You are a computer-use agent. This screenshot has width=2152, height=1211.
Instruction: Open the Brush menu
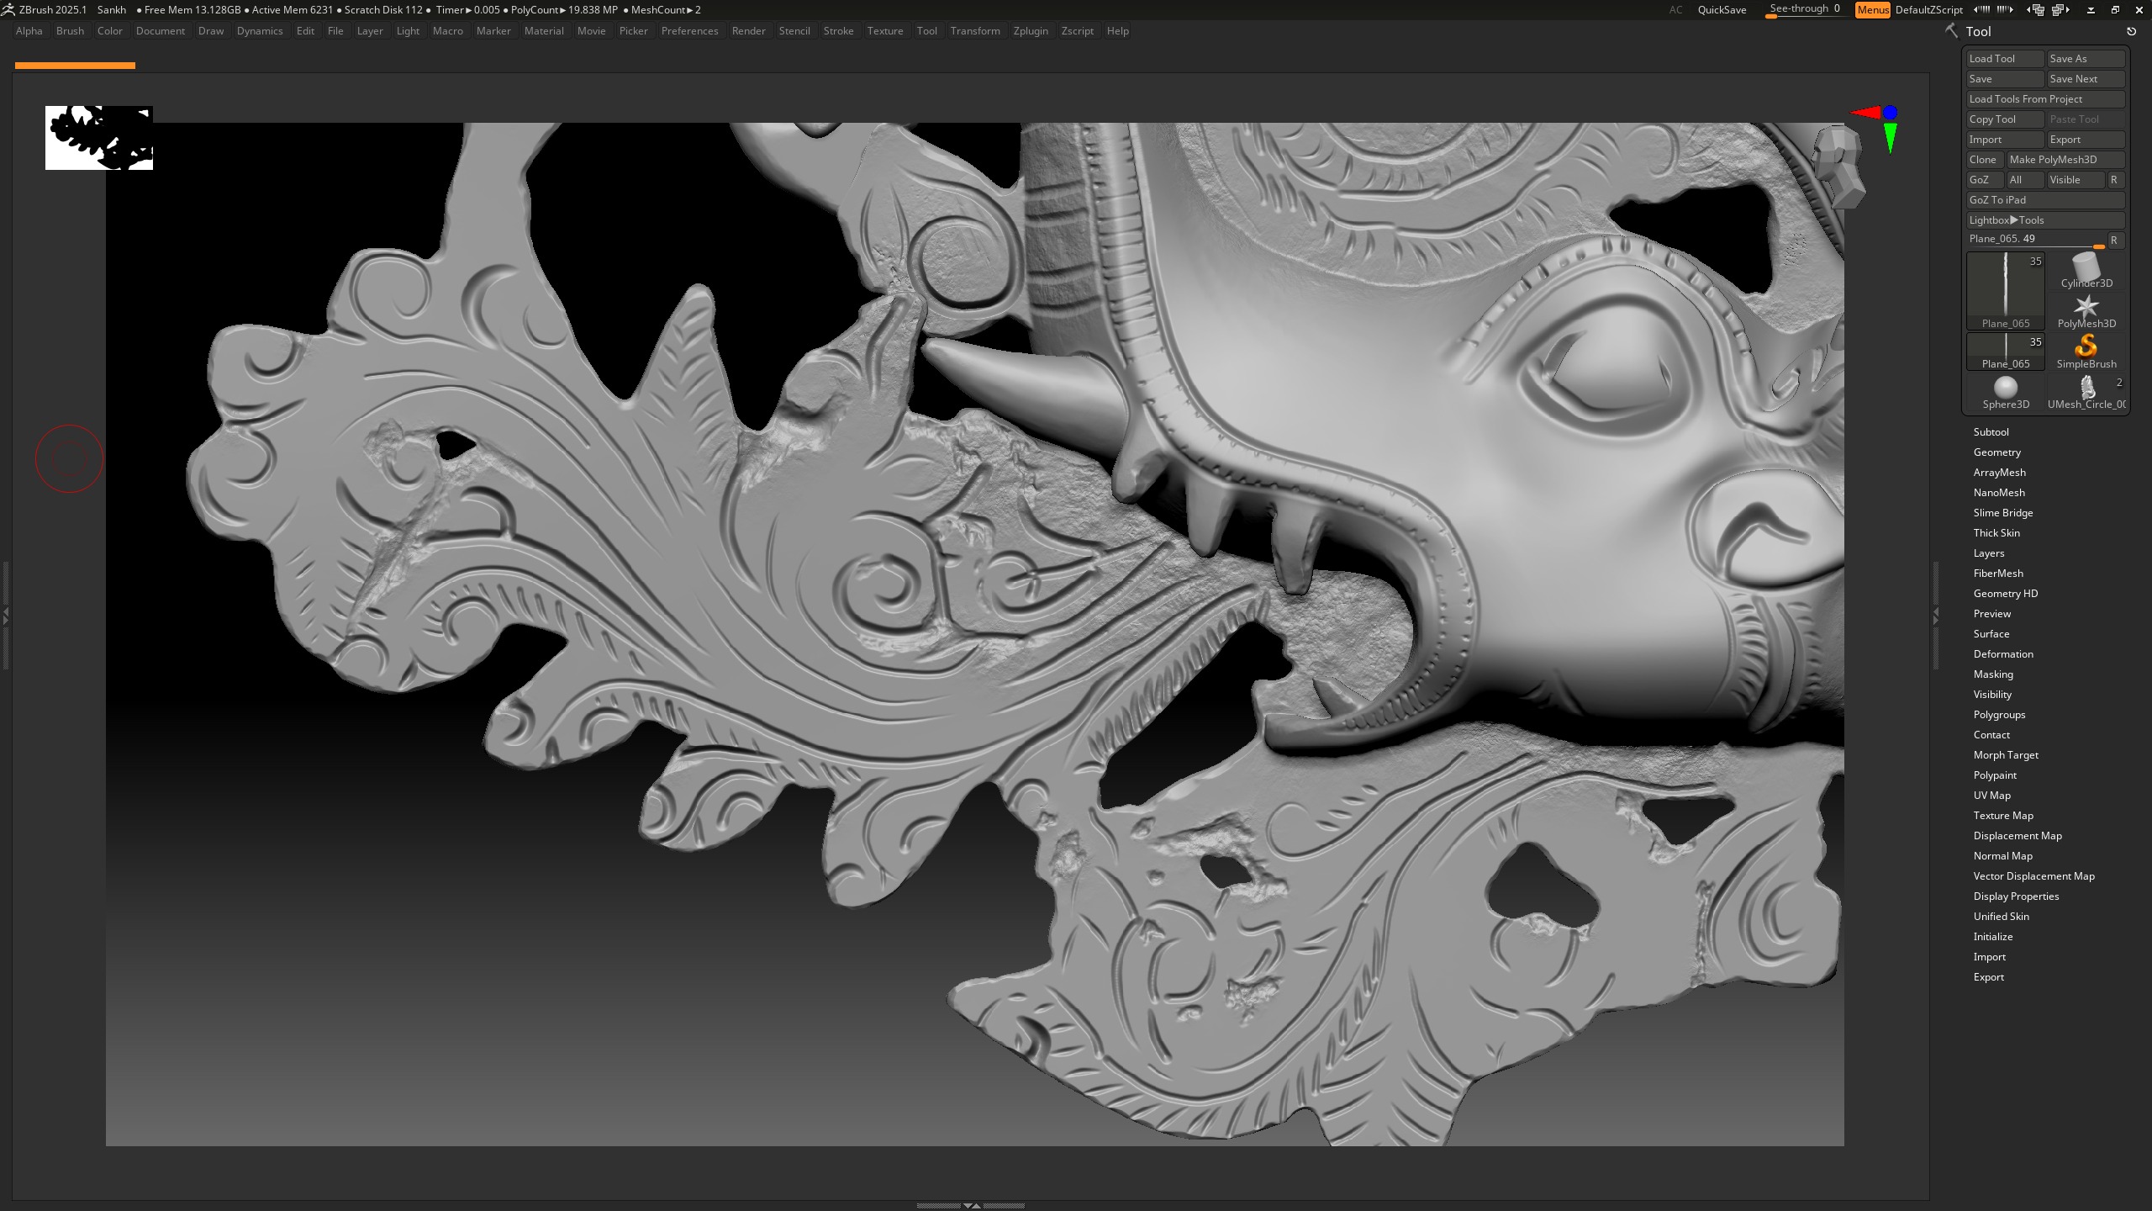coord(70,31)
